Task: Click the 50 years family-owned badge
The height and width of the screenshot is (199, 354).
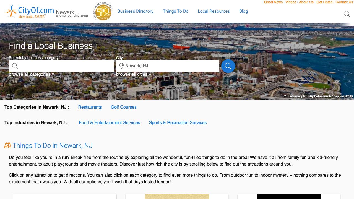Action: click(103, 12)
